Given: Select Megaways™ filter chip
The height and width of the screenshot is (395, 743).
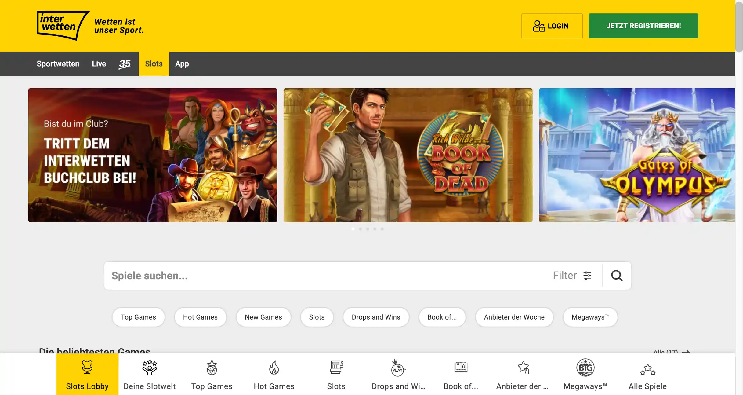Looking at the screenshot, I should [590, 317].
